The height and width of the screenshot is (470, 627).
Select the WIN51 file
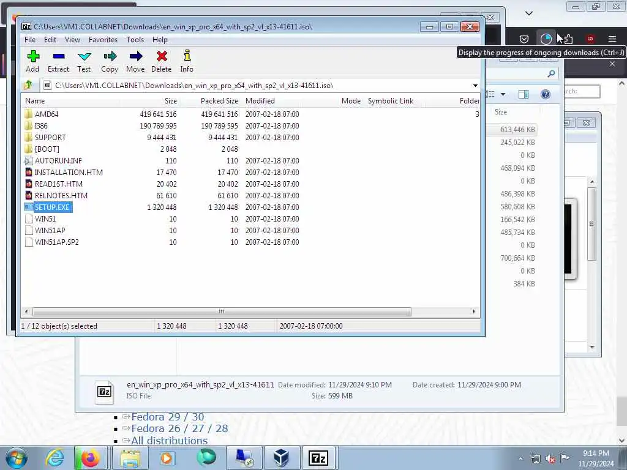coord(45,218)
